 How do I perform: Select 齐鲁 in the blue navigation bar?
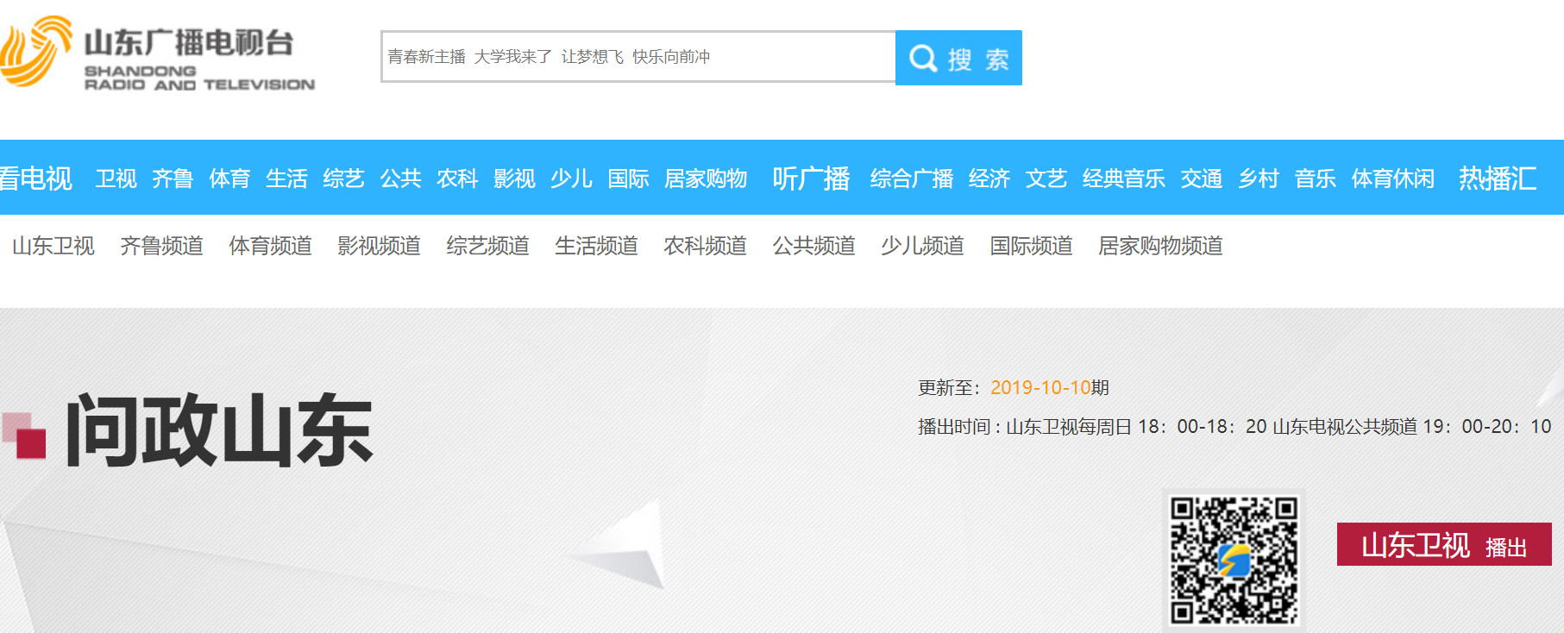pos(173,179)
